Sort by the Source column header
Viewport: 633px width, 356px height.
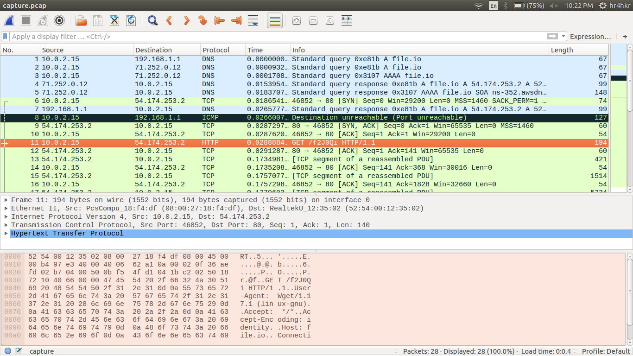[87, 50]
